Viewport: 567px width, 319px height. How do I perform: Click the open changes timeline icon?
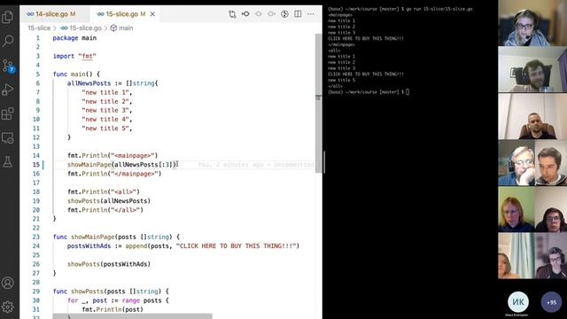284,14
